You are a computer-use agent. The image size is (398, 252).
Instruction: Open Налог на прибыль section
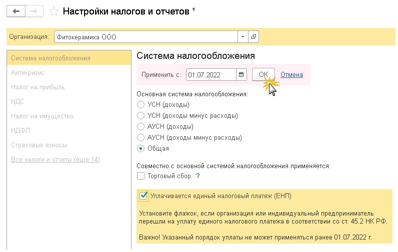(x=38, y=87)
